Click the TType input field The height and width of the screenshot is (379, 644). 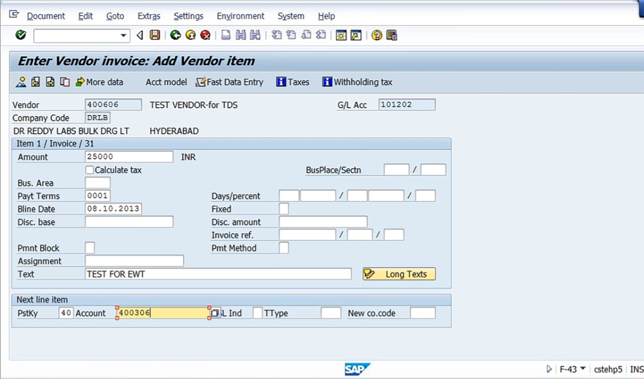click(331, 313)
